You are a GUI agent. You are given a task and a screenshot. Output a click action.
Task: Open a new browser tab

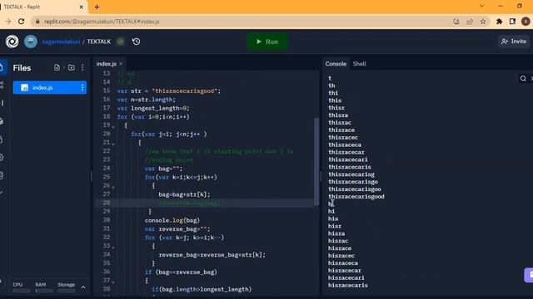[x=97, y=7]
